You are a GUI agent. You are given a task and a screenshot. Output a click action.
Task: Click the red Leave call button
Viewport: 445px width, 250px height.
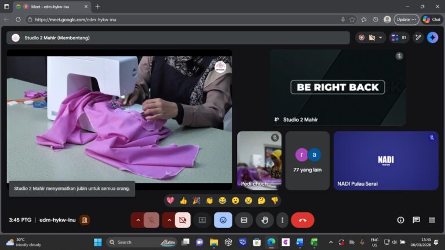click(x=302, y=220)
